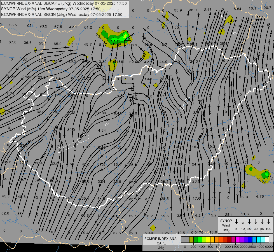Viewport: 274px width, 252px height.
Task: Click the dark green CAPE legend swatch
Action: (x=196, y=240)
